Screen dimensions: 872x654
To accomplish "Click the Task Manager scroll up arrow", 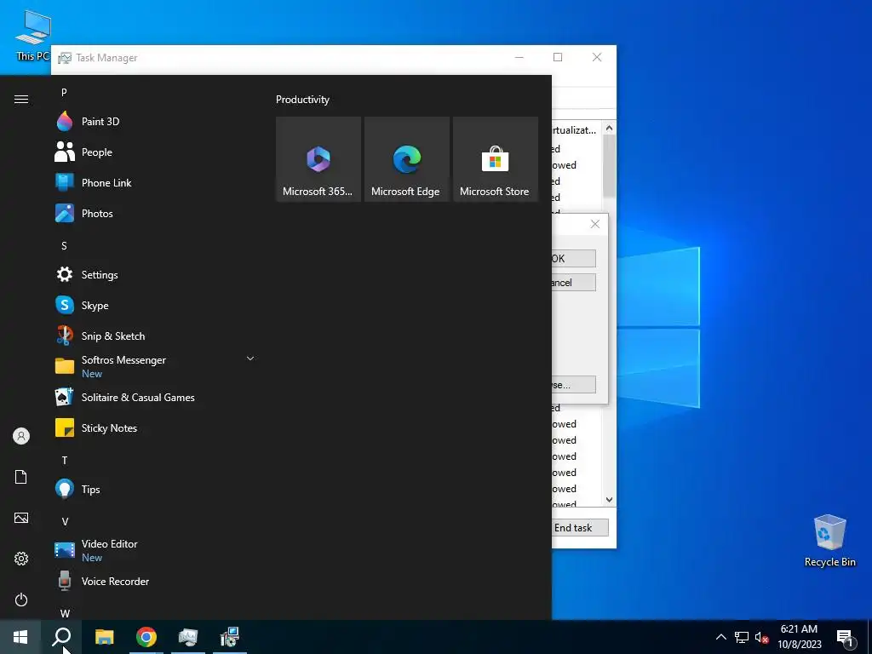I will 609,128.
